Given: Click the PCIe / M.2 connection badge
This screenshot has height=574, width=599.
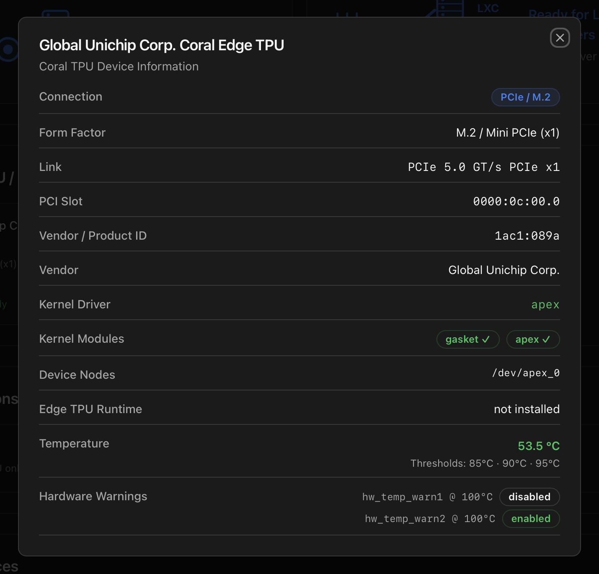Looking at the screenshot, I should (525, 97).
